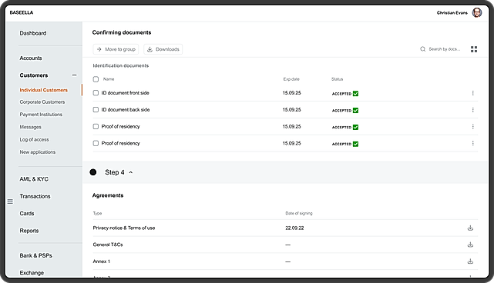Click ID document front side name

(x=125, y=93)
